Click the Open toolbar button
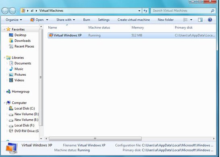The image size is (220, 157). (37, 20)
